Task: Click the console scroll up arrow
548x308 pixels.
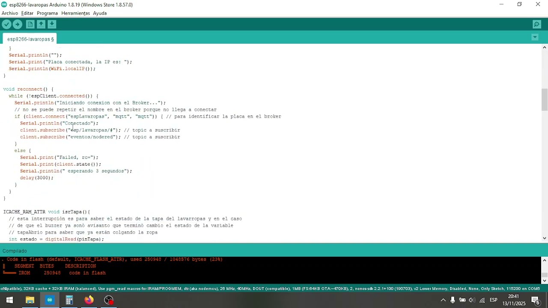Action: (545, 260)
